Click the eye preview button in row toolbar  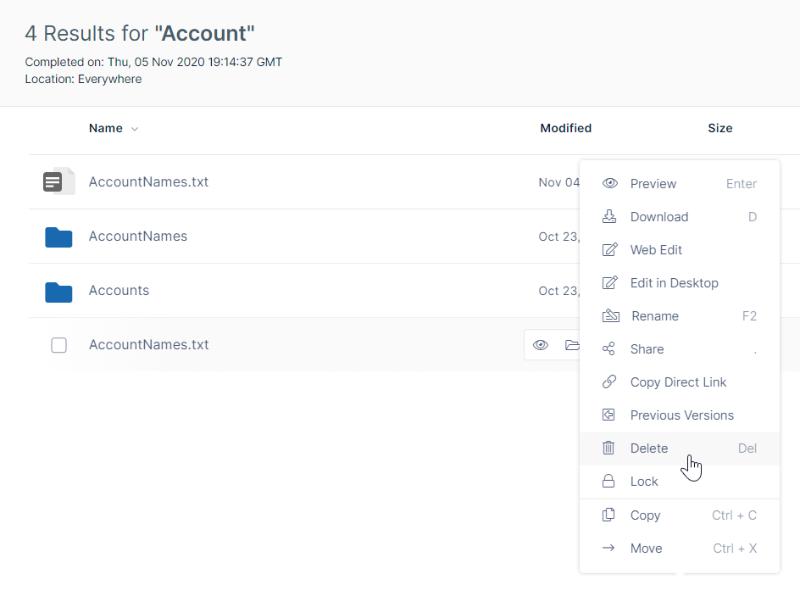click(541, 345)
